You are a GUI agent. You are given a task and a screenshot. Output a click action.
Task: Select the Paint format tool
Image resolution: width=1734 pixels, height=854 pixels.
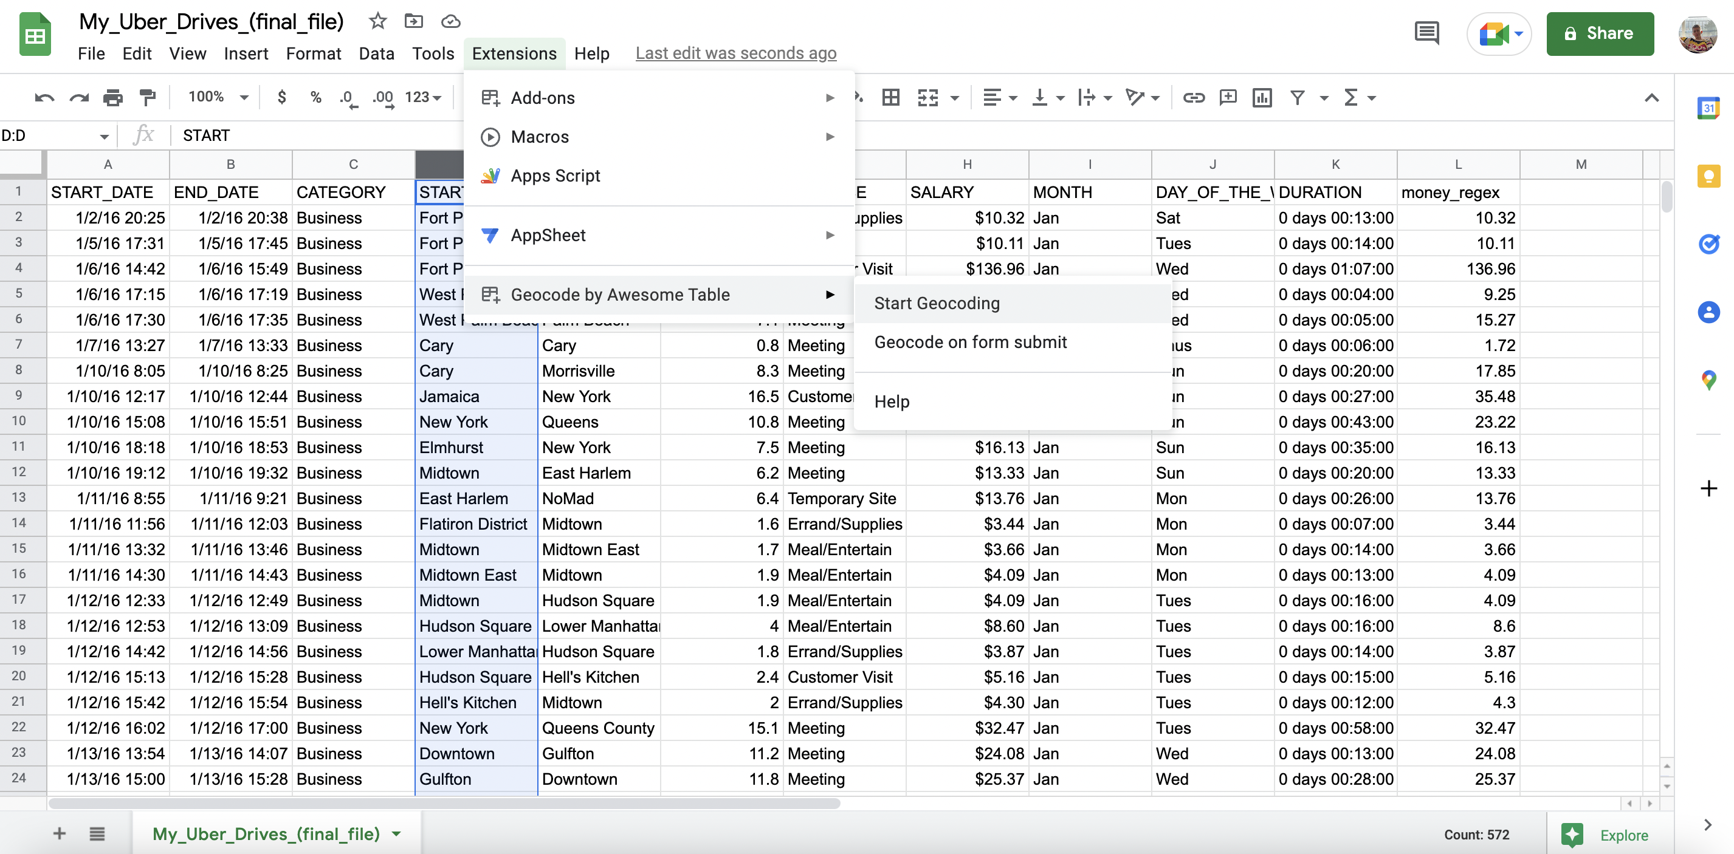[148, 98]
